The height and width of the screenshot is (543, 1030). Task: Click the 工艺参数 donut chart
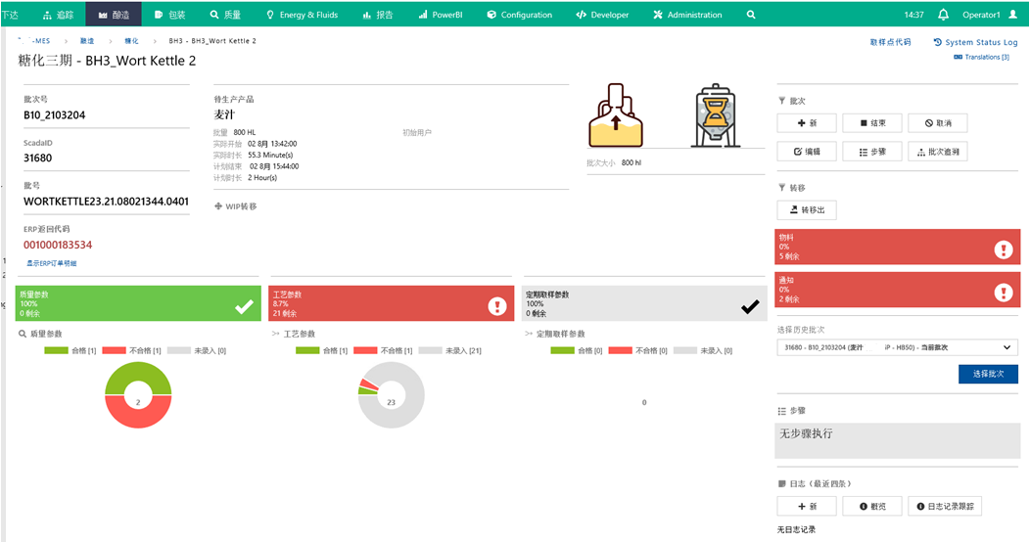point(391,401)
